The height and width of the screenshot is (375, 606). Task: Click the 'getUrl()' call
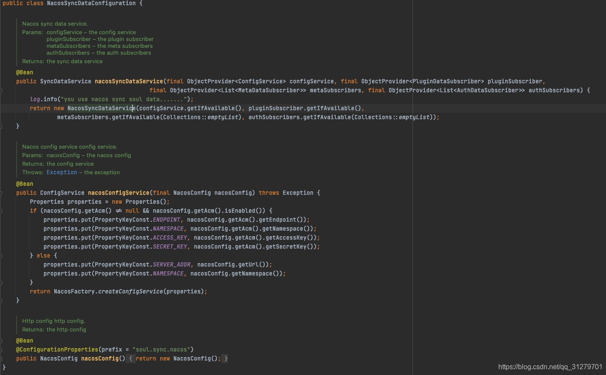[254, 264]
